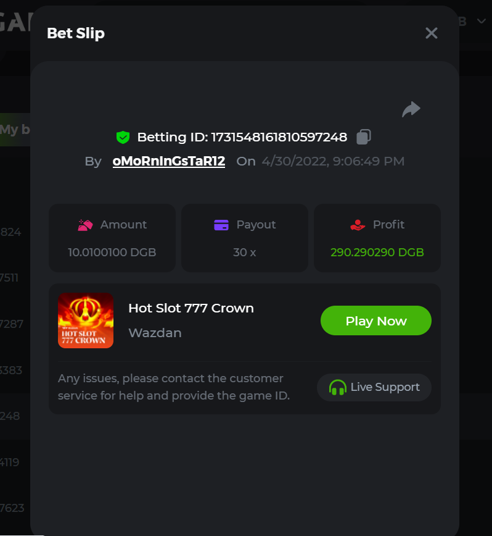
Task: Click the share arrow icon
Action: point(411,109)
